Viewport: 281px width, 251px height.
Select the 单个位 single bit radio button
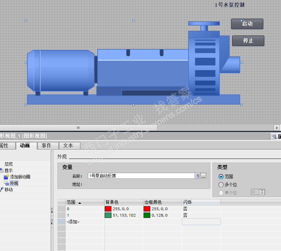pyautogui.click(x=221, y=193)
